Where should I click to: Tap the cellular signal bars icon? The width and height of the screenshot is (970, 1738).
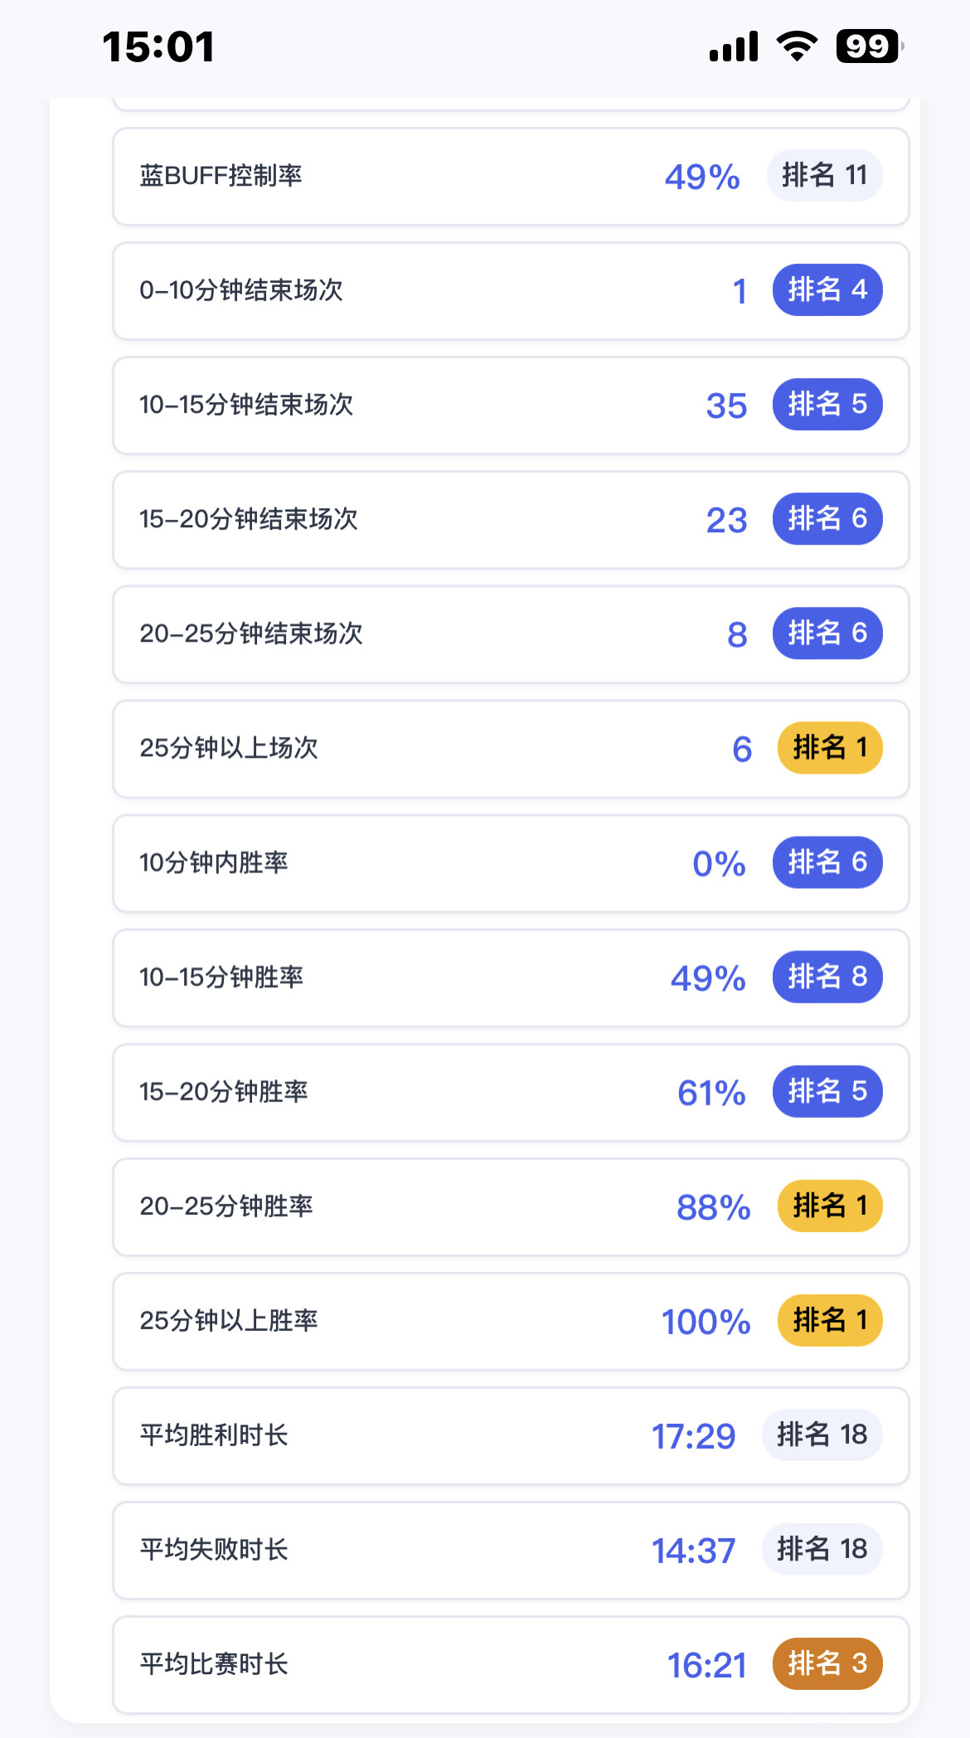[734, 46]
